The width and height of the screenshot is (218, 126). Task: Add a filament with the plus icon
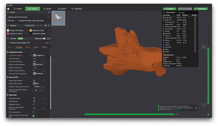(x=38, y=26)
